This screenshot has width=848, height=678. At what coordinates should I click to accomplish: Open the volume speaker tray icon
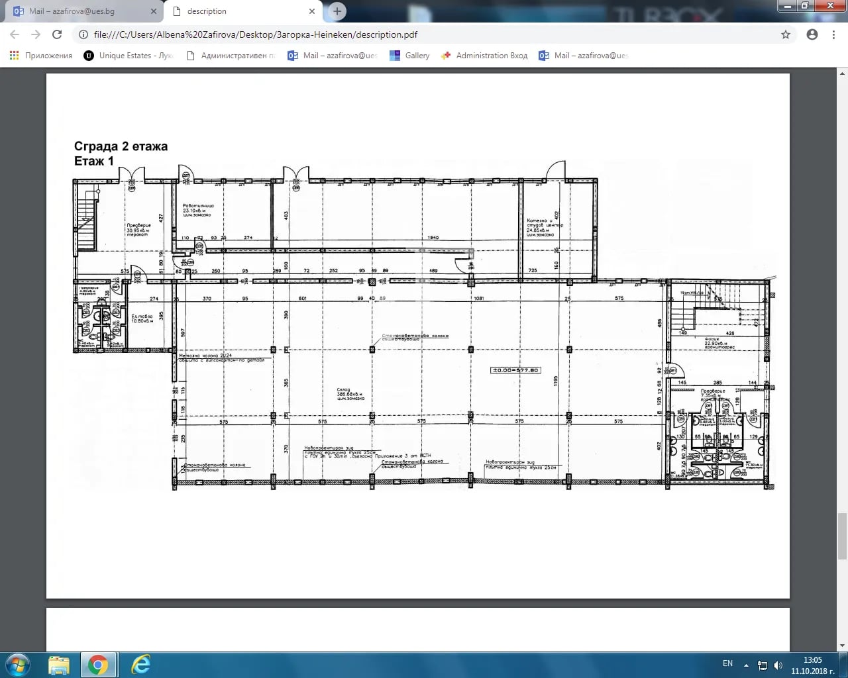(x=778, y=665)
